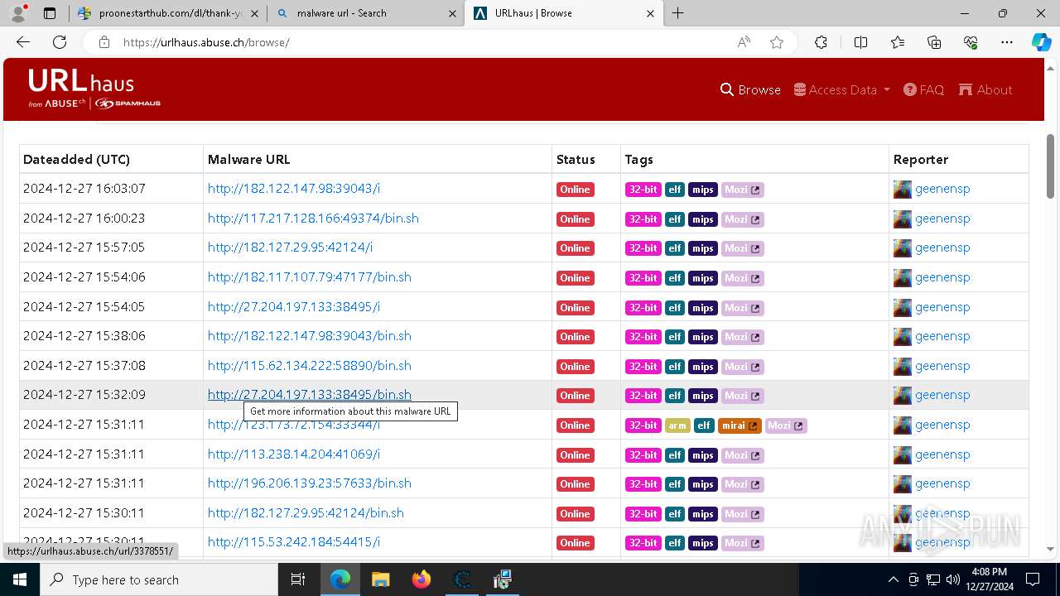Screen dimensions: 1060x596
Task: Click the network icon in tray
Action: (x=933, y=579)
